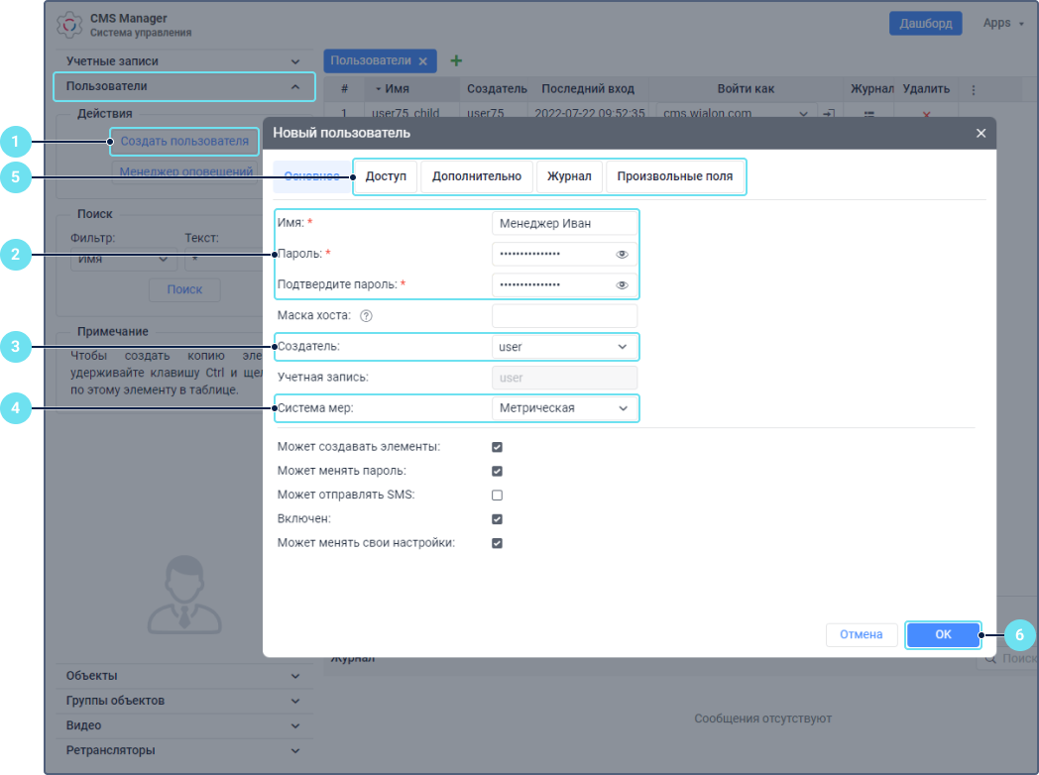Image resolution: width=1039 pixels, height=775 pixels.
Task: Click login-as arrow icon in user row
Action: (829, 114)
